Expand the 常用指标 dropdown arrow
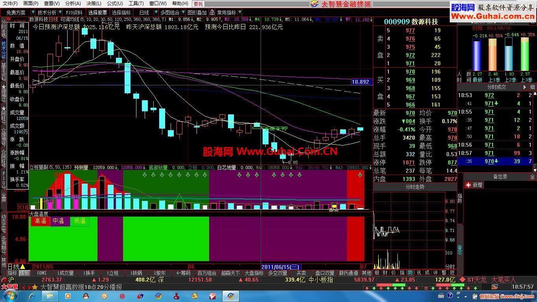Viewport: 537px width, 302px height. click(x=240, y=13)
